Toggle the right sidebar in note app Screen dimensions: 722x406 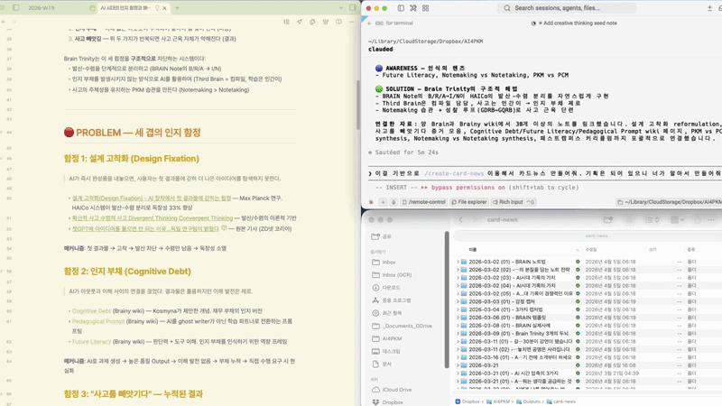(353, 8)
